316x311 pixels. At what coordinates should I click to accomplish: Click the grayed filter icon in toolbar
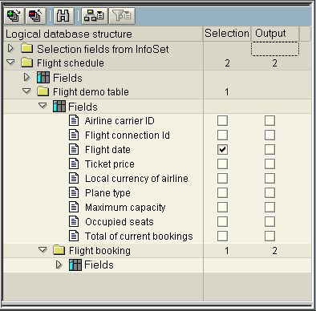(122, 16)
